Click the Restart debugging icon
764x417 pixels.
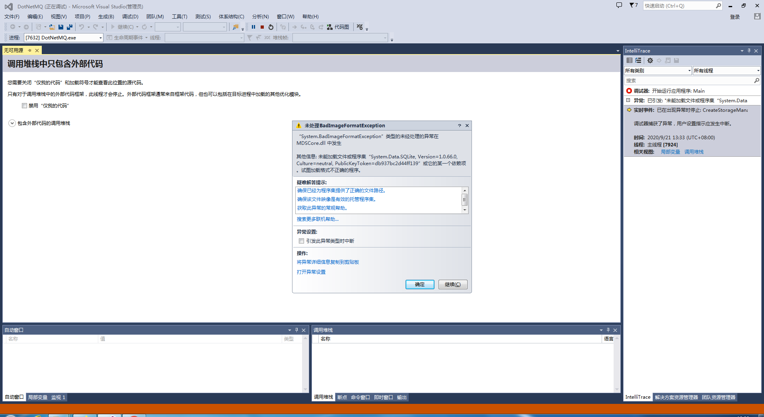click(271, 27)
